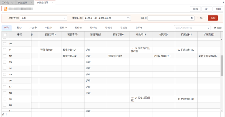Click the 辅助项13 column header

coord(141,35)
